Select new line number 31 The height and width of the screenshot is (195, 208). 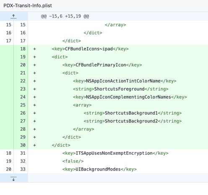(x=23, y=153)
